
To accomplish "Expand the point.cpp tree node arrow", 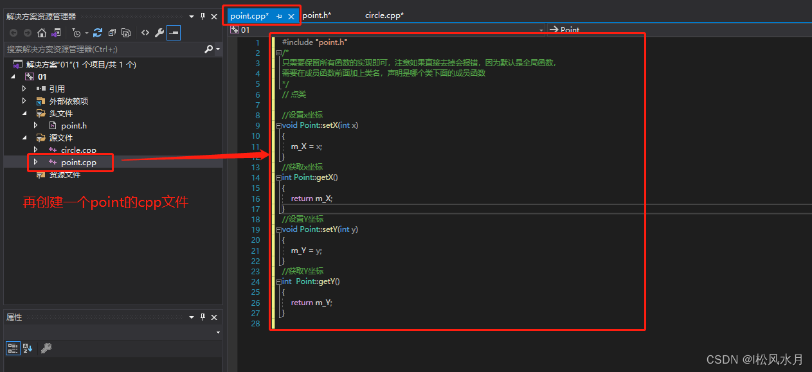I will 36,162.
